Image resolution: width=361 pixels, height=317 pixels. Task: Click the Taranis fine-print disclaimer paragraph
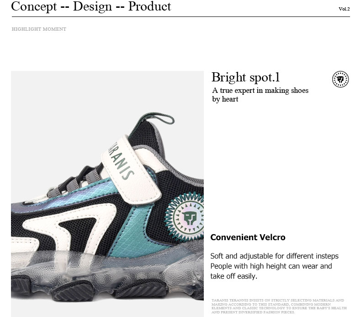click(279, 306)
